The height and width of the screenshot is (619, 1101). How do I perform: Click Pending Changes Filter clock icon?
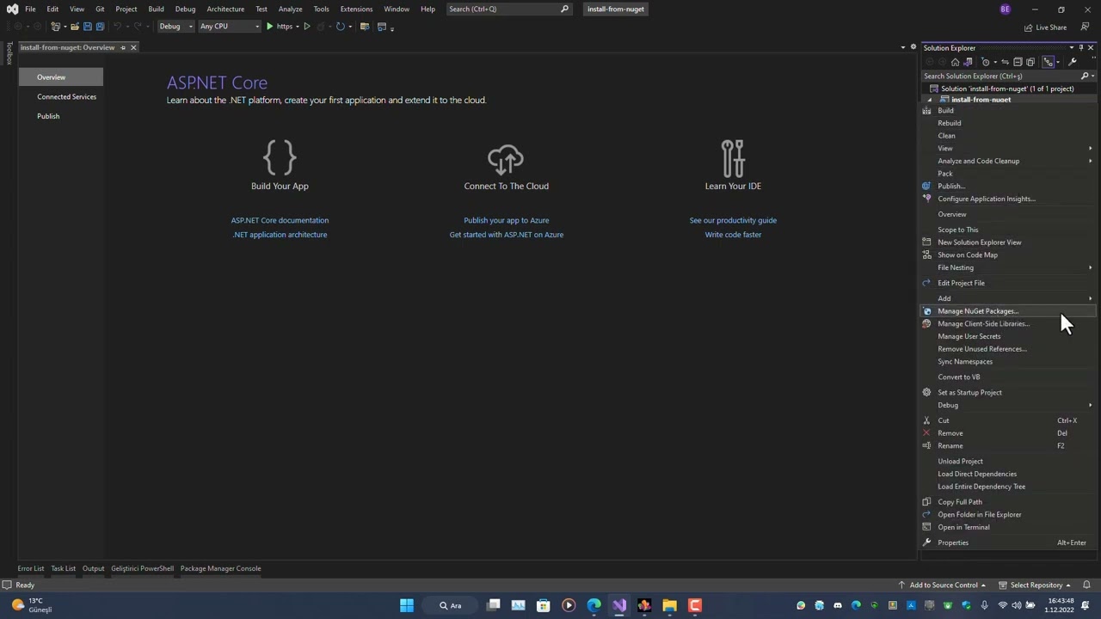coord(987,62)
